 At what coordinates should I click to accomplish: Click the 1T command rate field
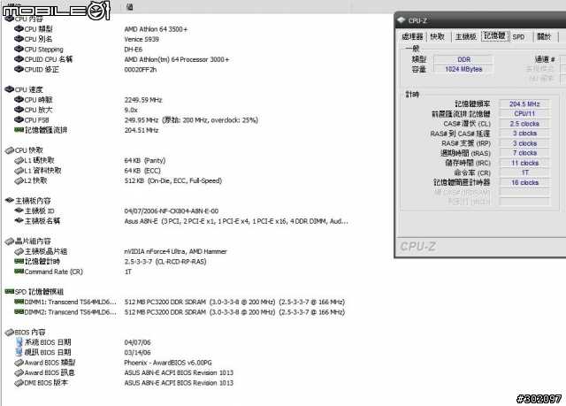tap(524, 172)
